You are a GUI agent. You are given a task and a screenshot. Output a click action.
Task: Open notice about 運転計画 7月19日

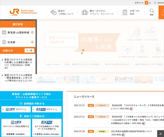coord(18,64)
